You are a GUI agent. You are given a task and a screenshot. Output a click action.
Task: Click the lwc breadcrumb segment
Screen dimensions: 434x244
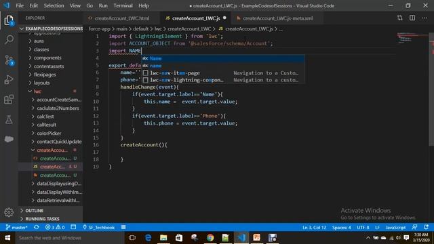pos(158,28)
